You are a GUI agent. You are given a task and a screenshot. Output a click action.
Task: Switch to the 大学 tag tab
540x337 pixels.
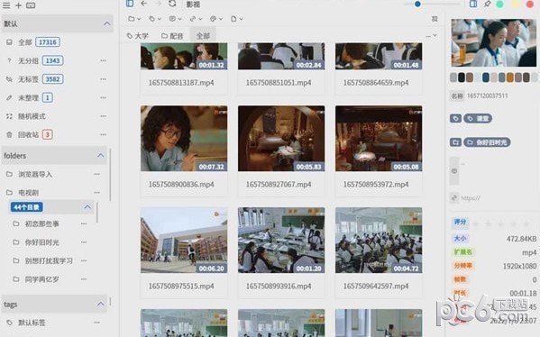(137, 36)
